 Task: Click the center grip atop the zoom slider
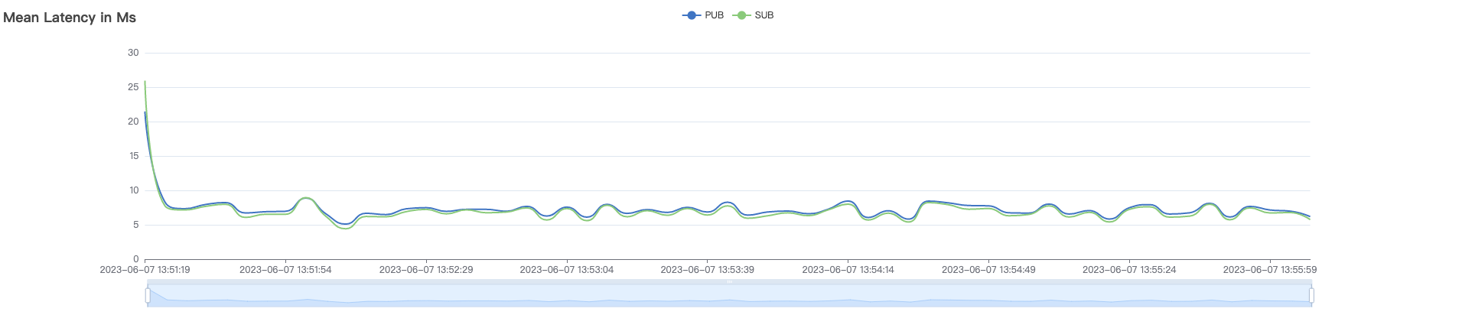tap(729, 282)
